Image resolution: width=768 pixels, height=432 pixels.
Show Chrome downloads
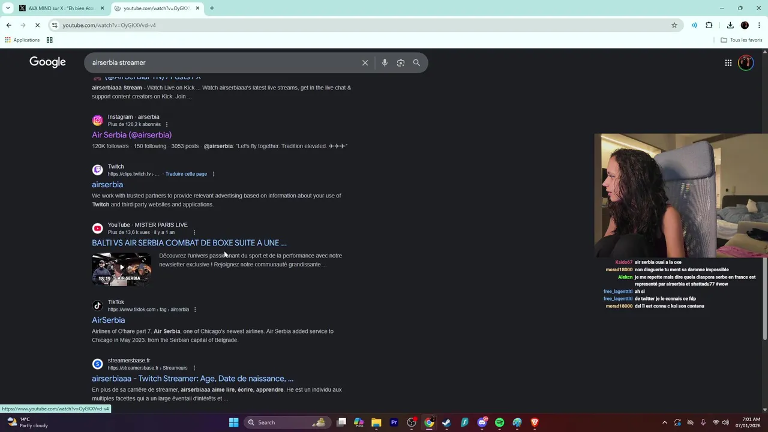(x=730, y=25)
